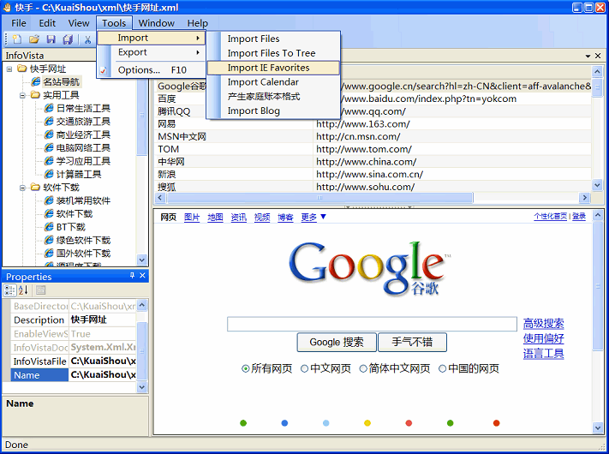The image size is (609, 454).
Task: Collapse the 实用工具 tree folder
Action: 23,95
